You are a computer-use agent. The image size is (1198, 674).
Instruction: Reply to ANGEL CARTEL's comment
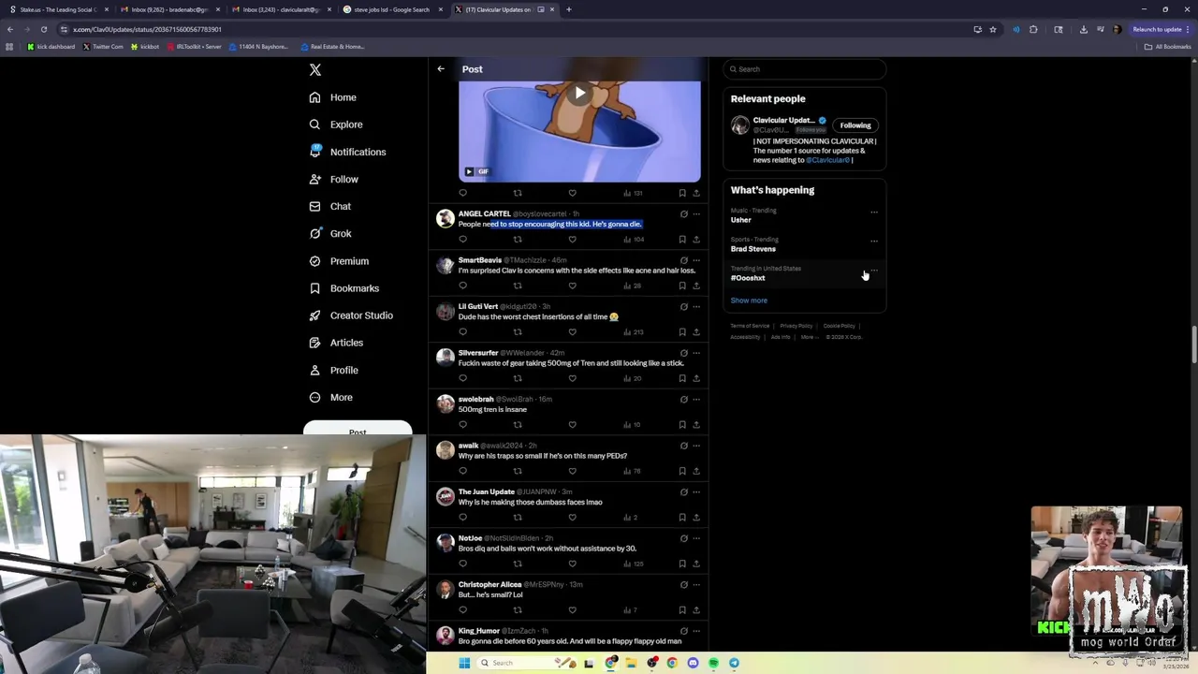462,240
